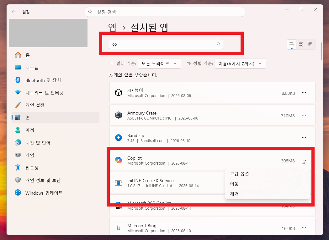Image resolution: width=329 pixels, height=240 pixels.
Task: Open 게임 settings
Action: point(56,155)
